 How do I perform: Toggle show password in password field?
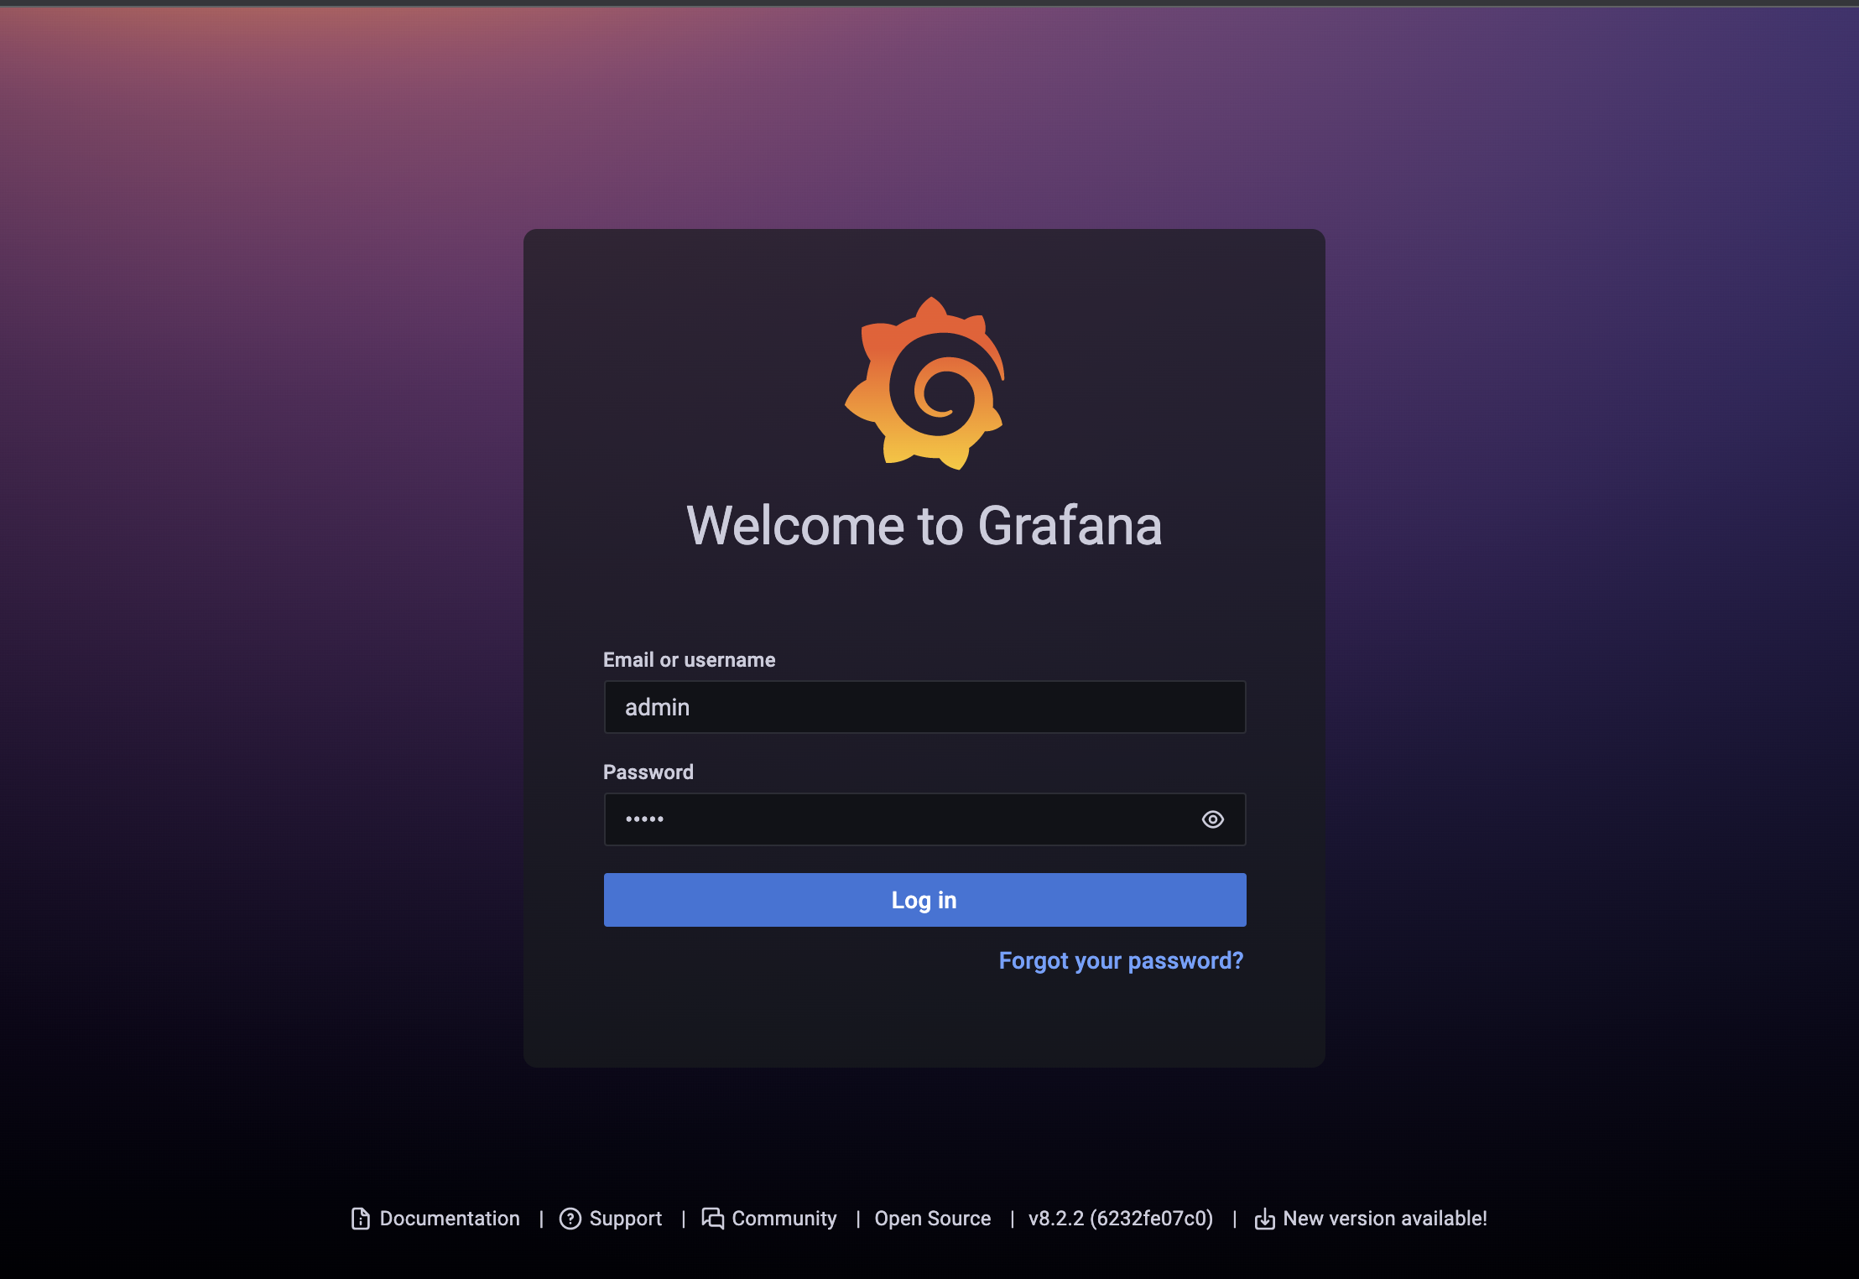(1212, 819)
